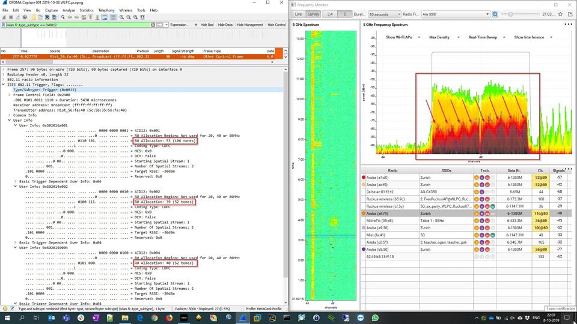Click the Survey mode button

[x=313, y=14]
